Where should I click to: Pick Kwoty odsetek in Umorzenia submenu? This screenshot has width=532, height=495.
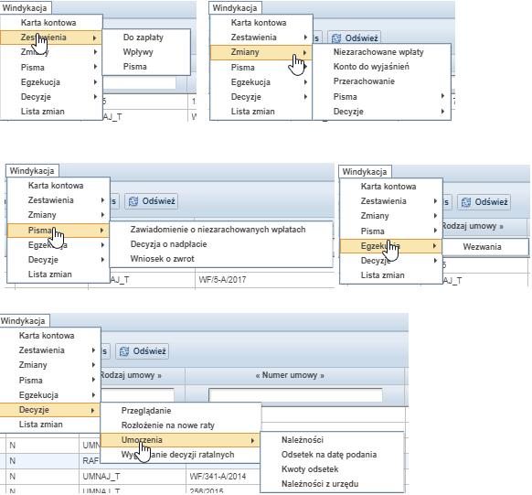click(x=310, y=469)
